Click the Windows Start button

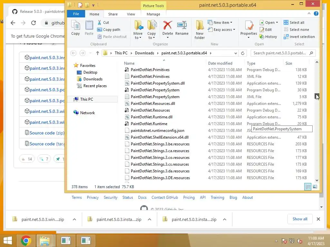pyautogui.click(x=8, y=241)
